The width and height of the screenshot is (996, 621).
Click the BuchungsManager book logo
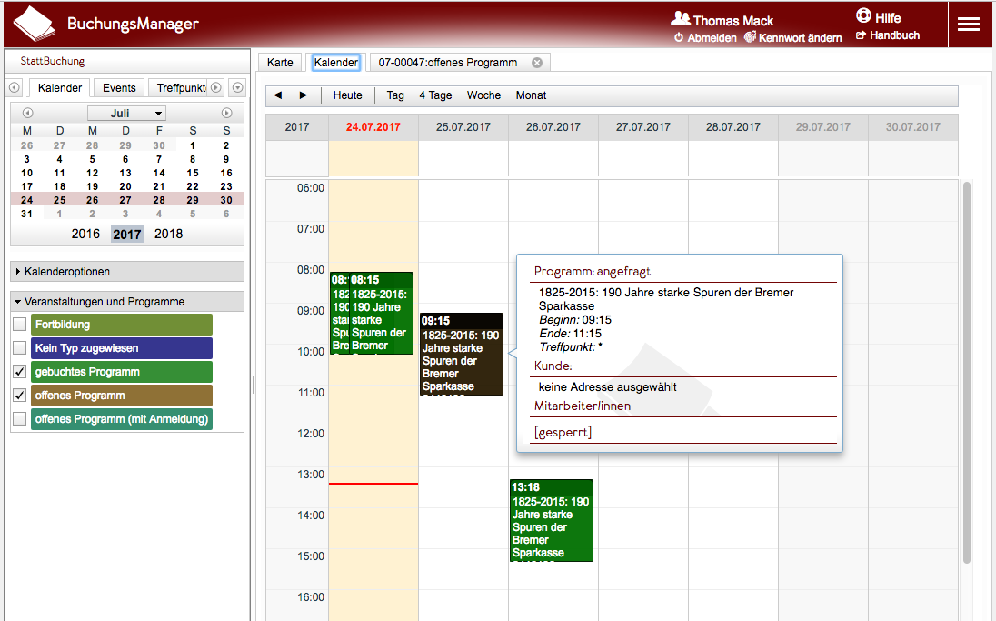tap(34, 25)
